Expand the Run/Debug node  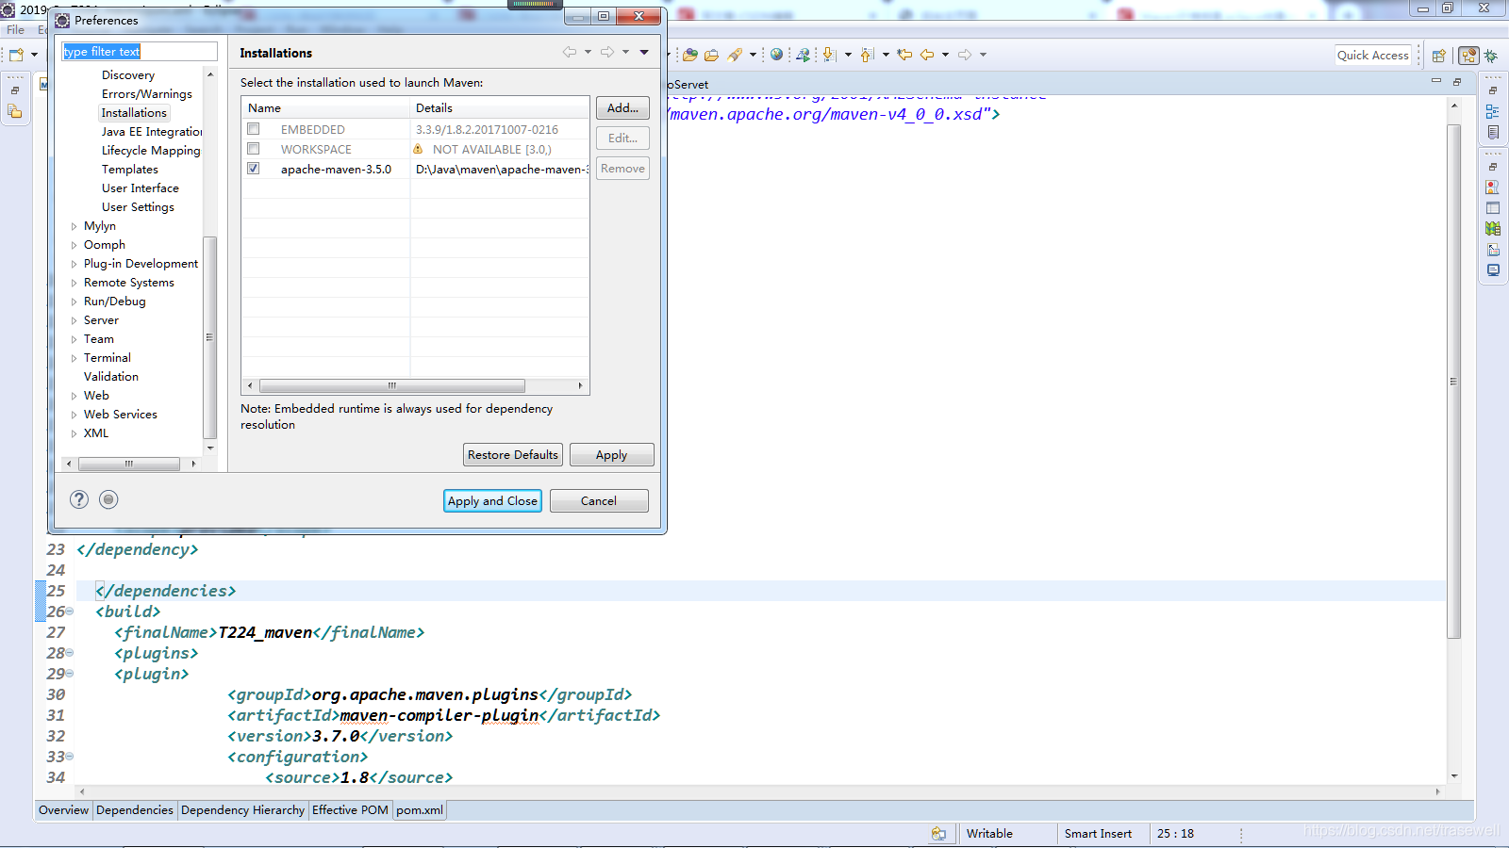click(74, 302)
